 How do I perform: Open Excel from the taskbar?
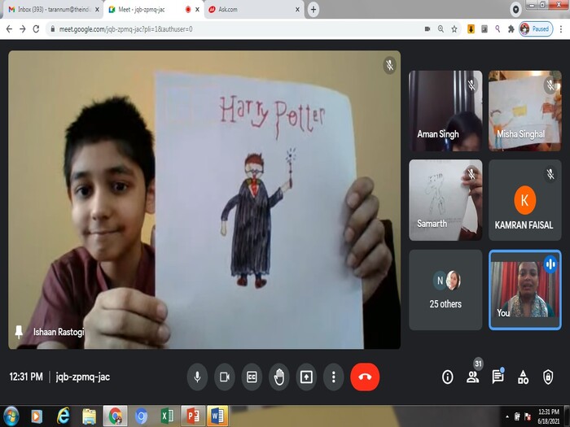[167, 416]
